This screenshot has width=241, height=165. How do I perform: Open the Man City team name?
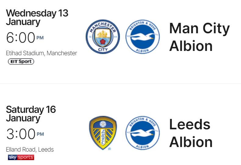click(199, 28)
